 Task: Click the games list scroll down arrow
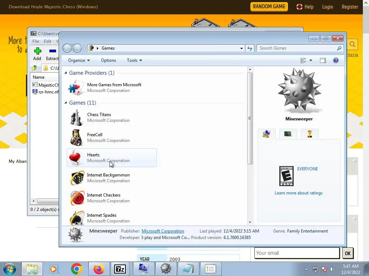(250, 222)
